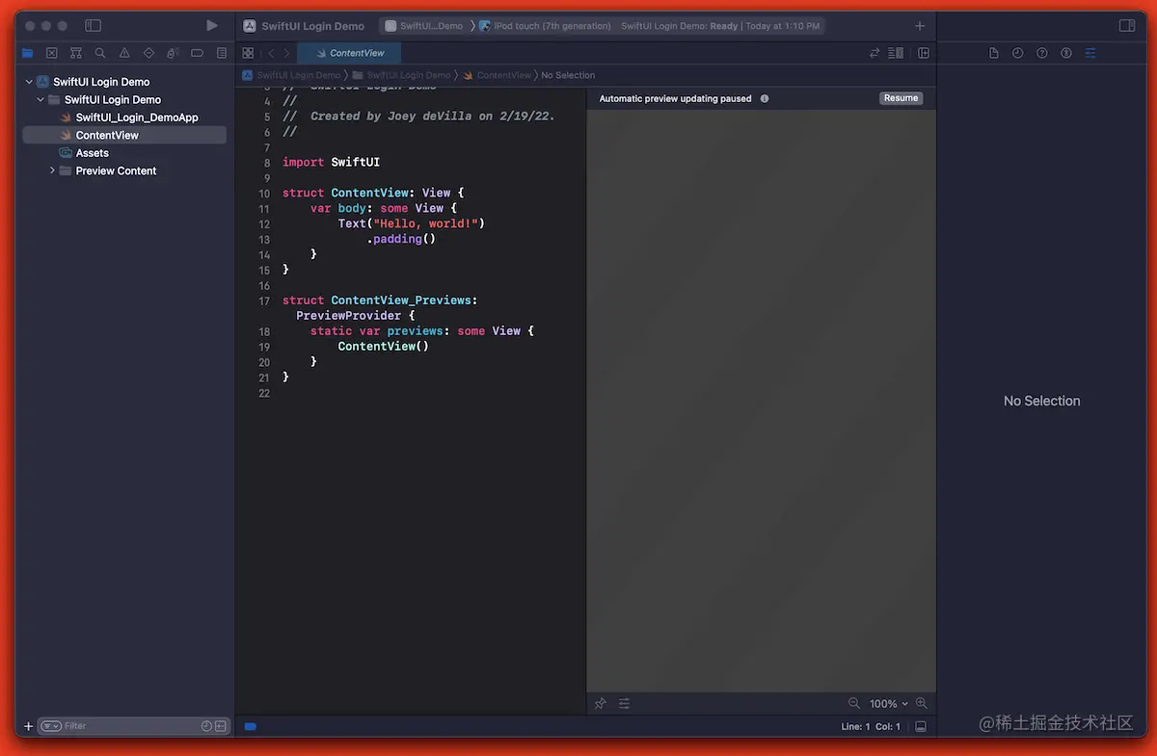The image size is (1157, 756).
Task: Open the Quick Help inspector tab
Action: click(x=1042, y=53)
